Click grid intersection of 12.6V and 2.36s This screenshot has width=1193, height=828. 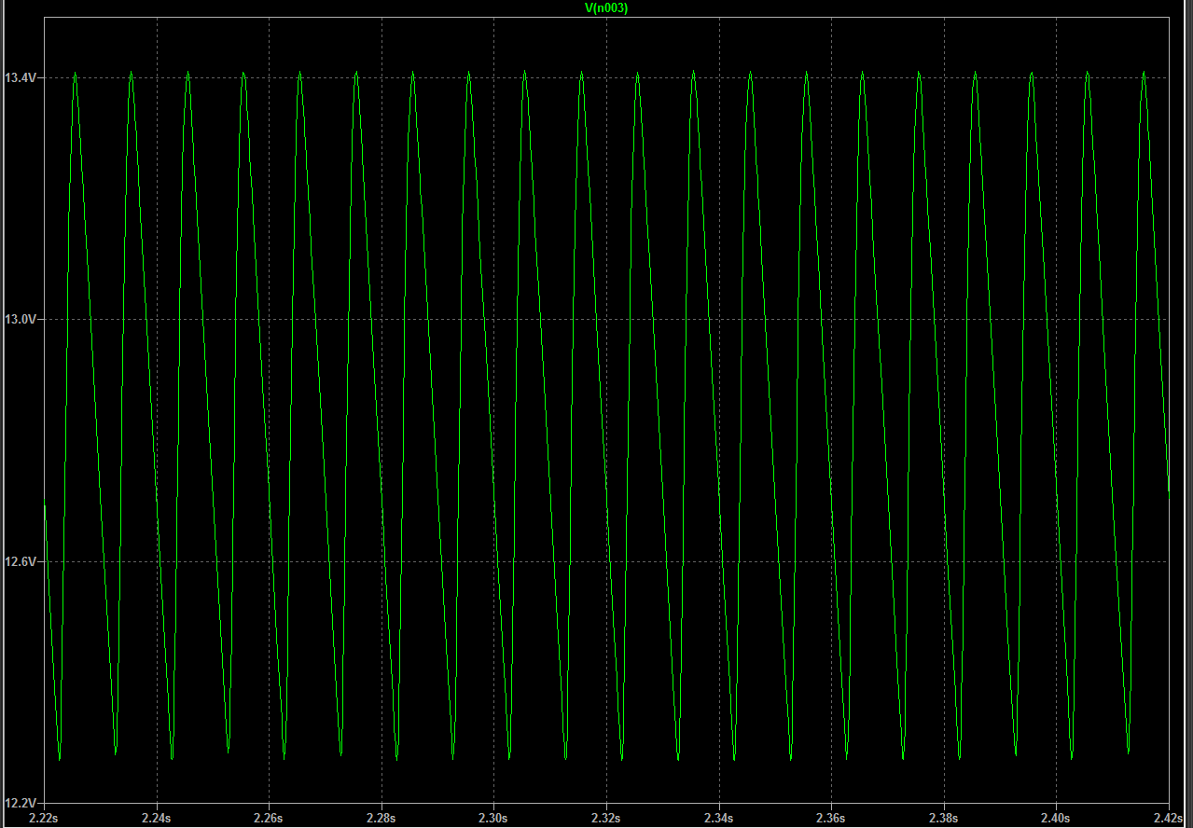point(831,561)
